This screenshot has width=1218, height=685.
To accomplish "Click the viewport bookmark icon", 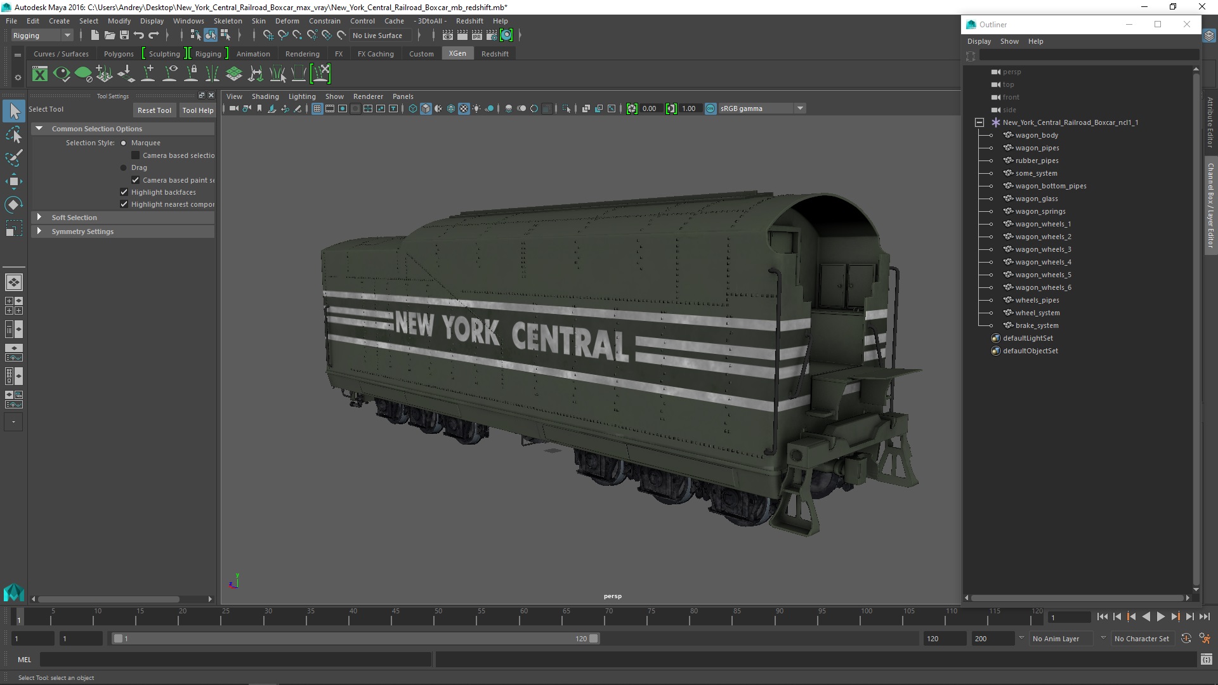I will click(x=259, y=108).
